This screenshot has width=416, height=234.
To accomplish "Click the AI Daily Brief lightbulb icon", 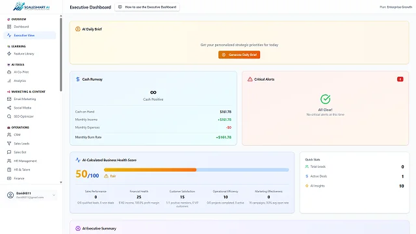I will click(x=78, y=29).
